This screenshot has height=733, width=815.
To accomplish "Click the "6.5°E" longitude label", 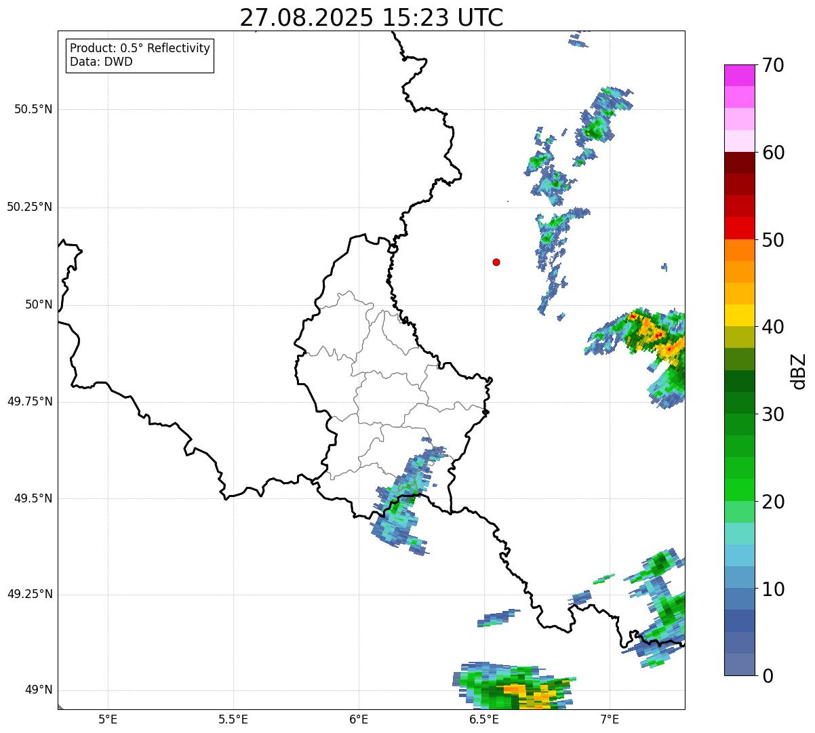I will click(484, 719).
